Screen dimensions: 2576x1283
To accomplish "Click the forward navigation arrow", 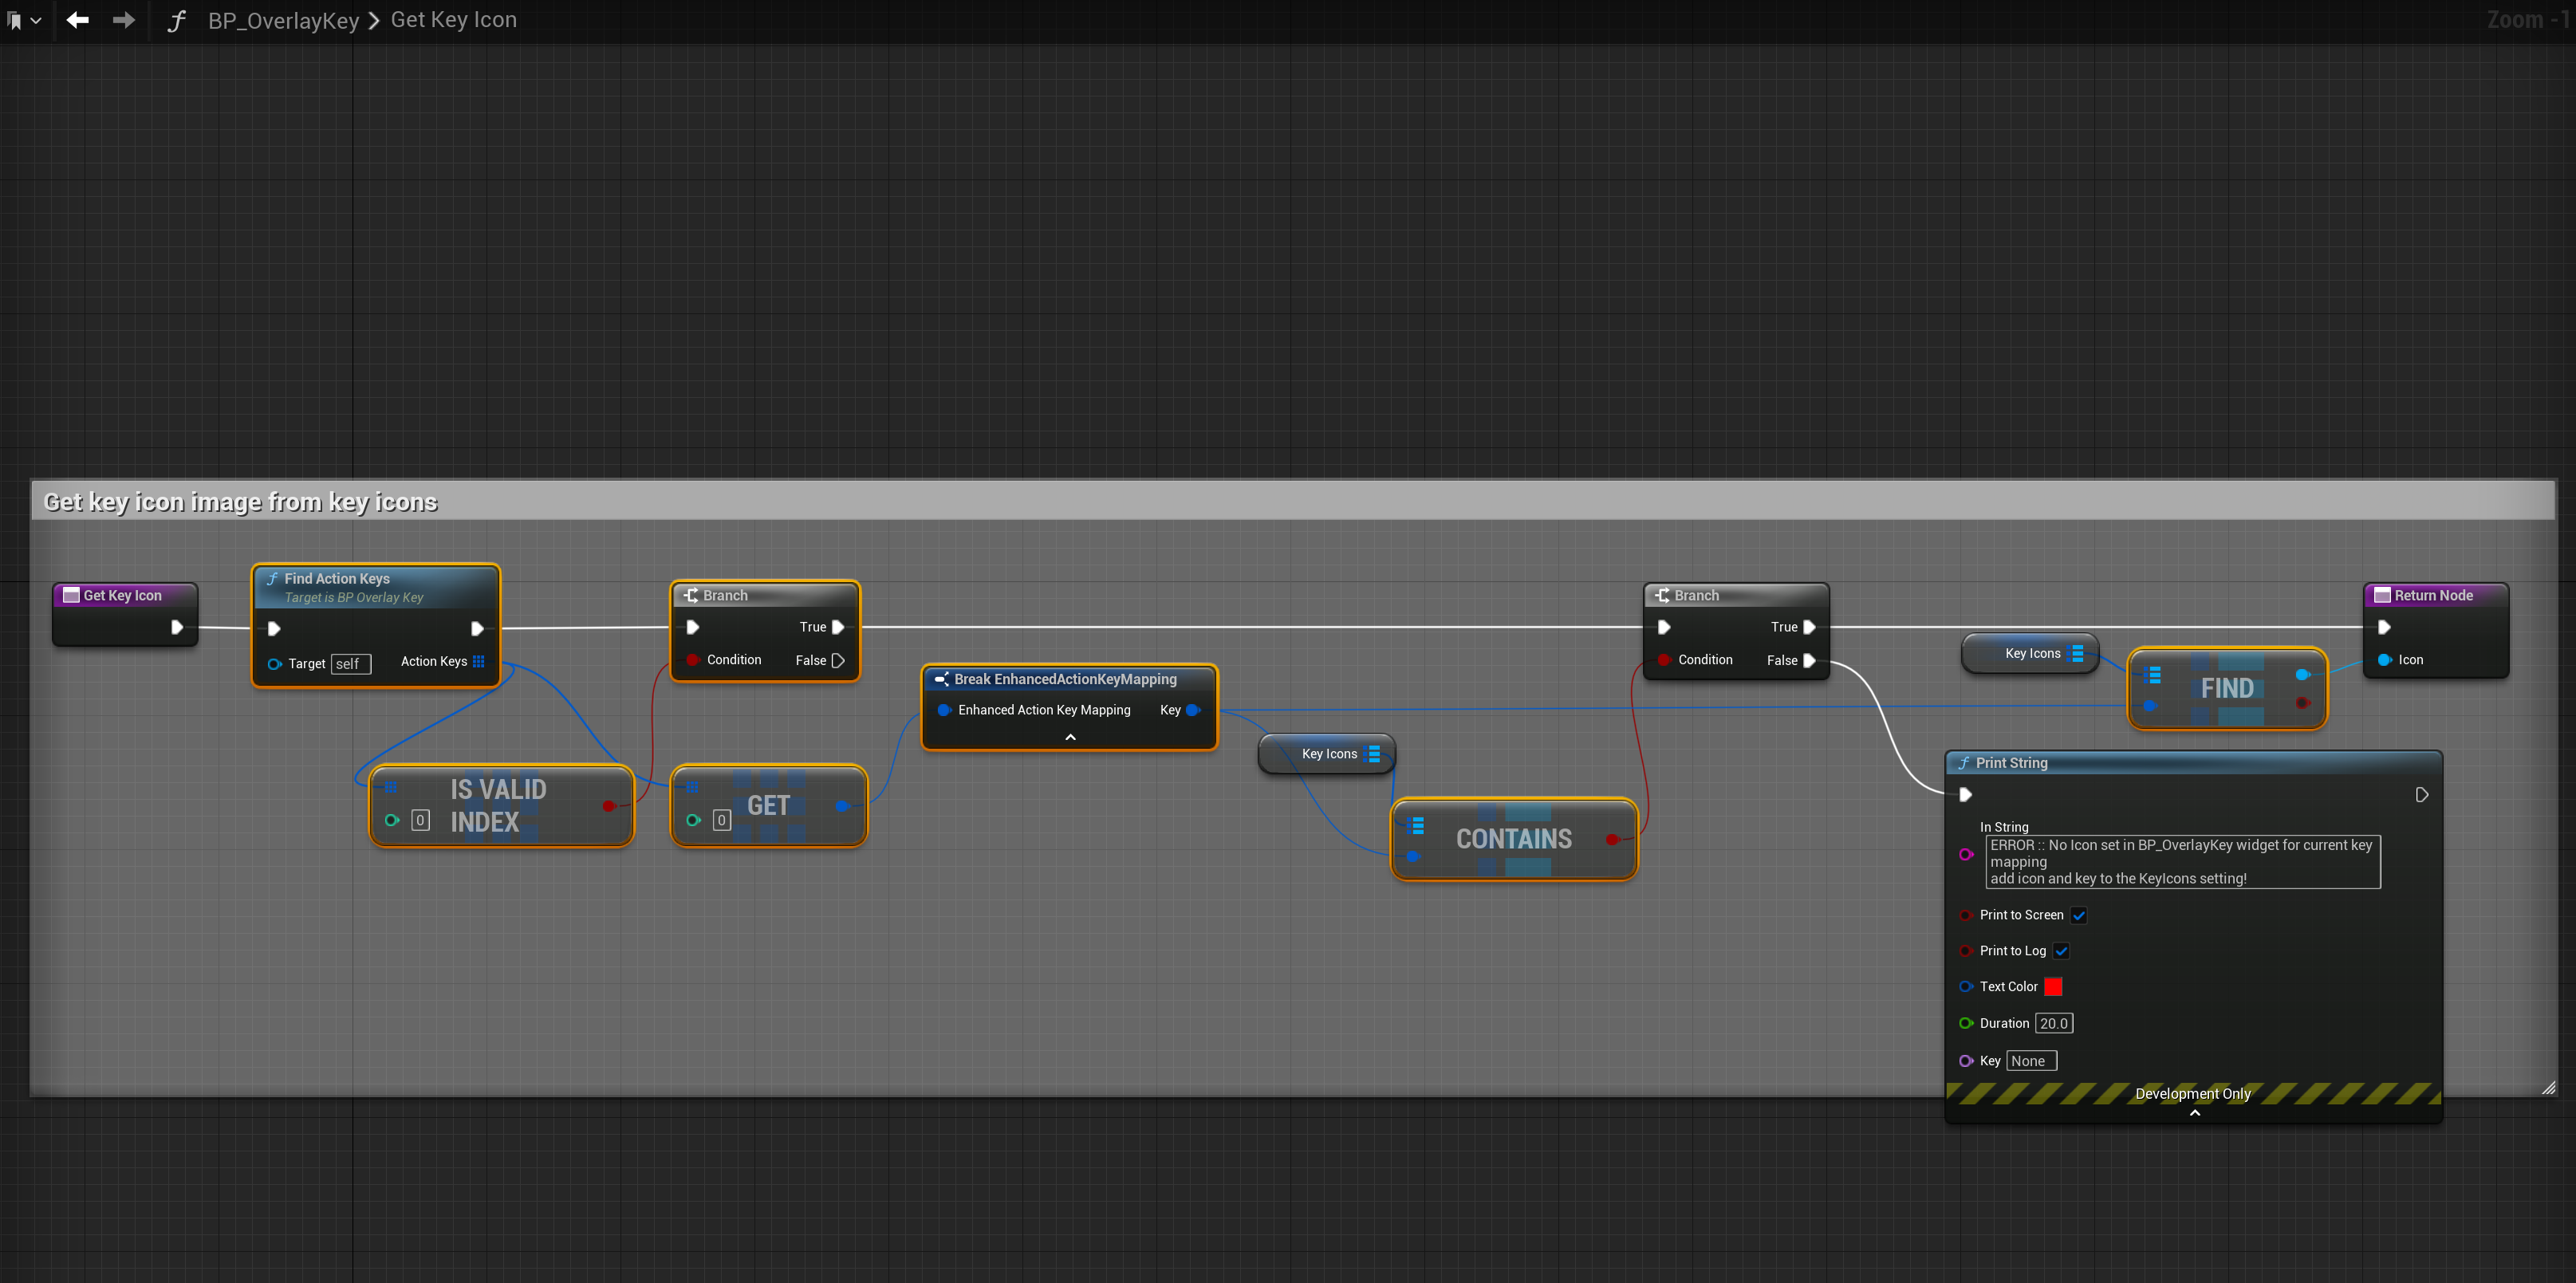I will pyautogui.click(x=123, y=20).
